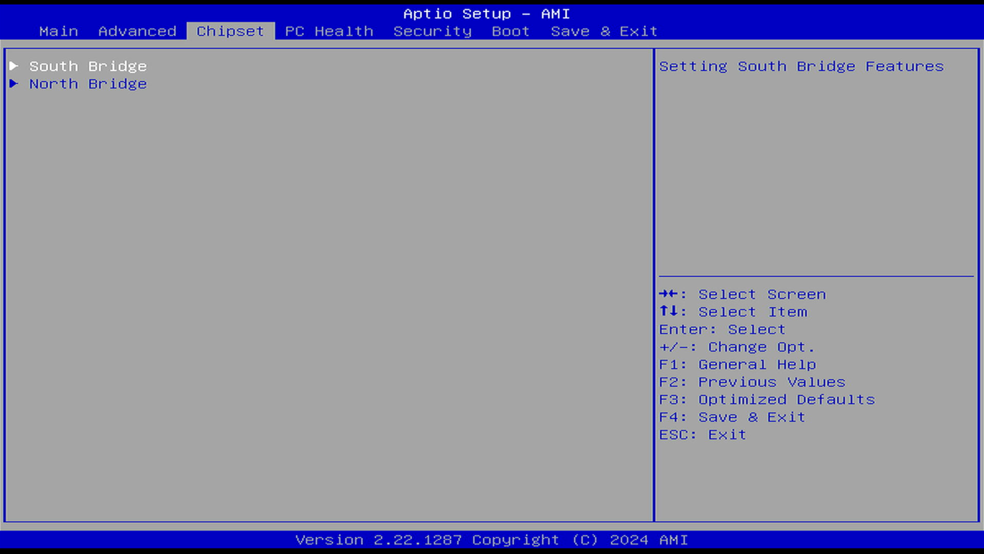Click the Aptio Setup - AMI title
This screenshot has width=984, height=554.
tap(487, 14)
